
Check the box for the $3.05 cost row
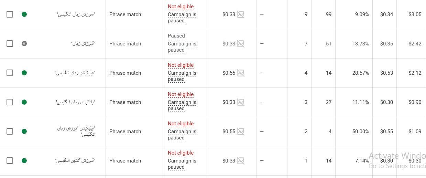coord(10,14)
